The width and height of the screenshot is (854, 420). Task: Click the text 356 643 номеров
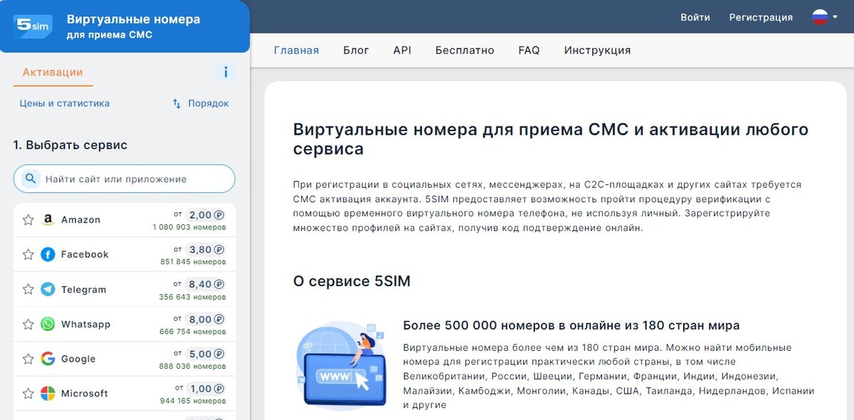pyautogui.click(x=192, y=297)
